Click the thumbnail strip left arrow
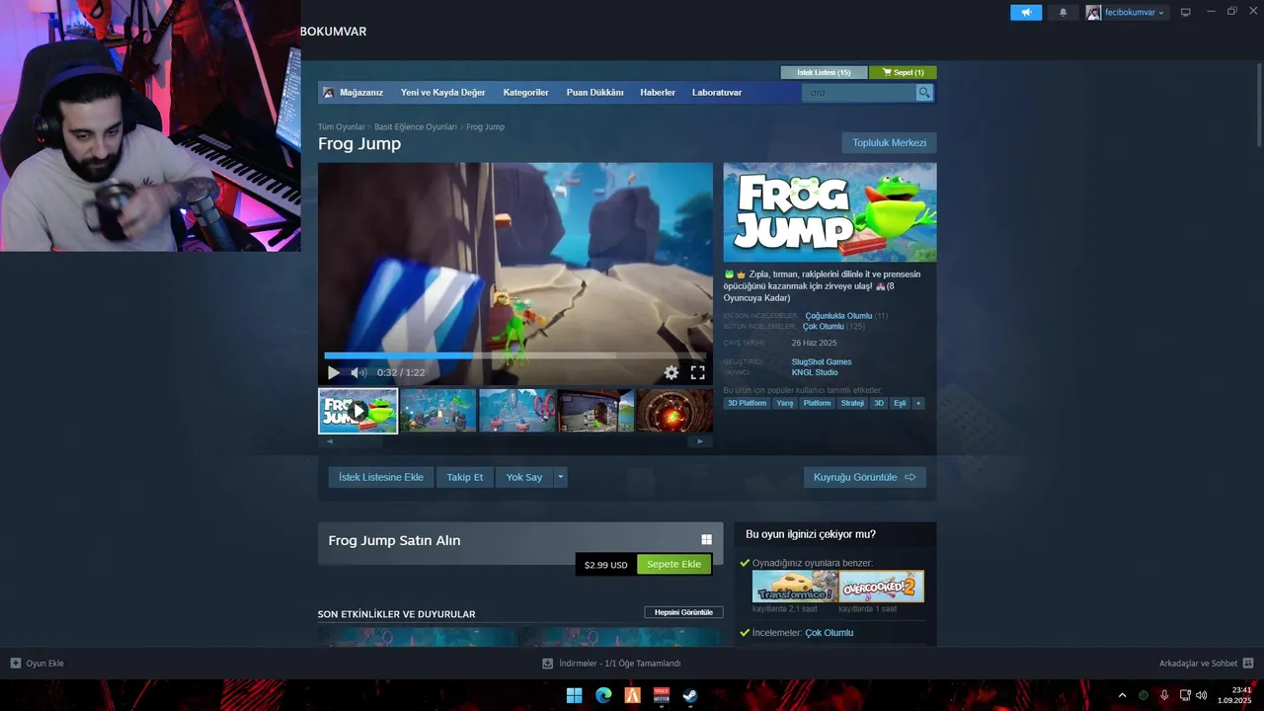This screenshot has height=711, width=1264. tap(330, 441)
